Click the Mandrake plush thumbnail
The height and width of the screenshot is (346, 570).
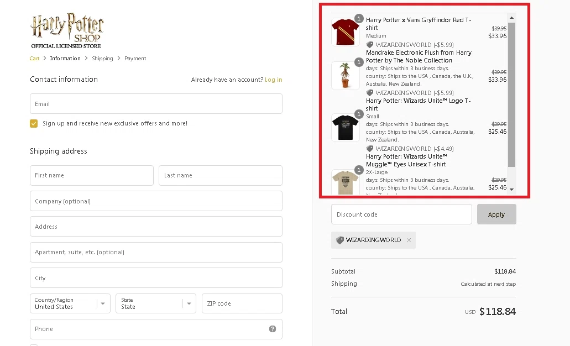coord(346,76)
